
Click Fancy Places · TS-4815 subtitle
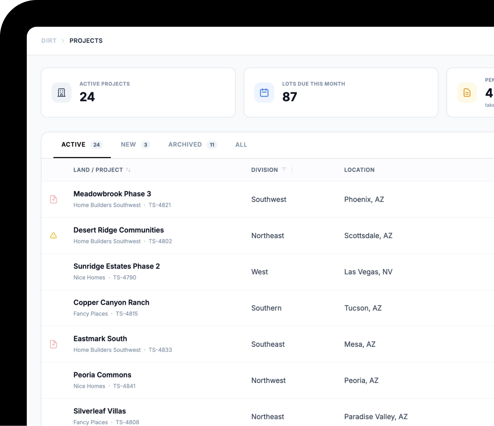(106, 314)
